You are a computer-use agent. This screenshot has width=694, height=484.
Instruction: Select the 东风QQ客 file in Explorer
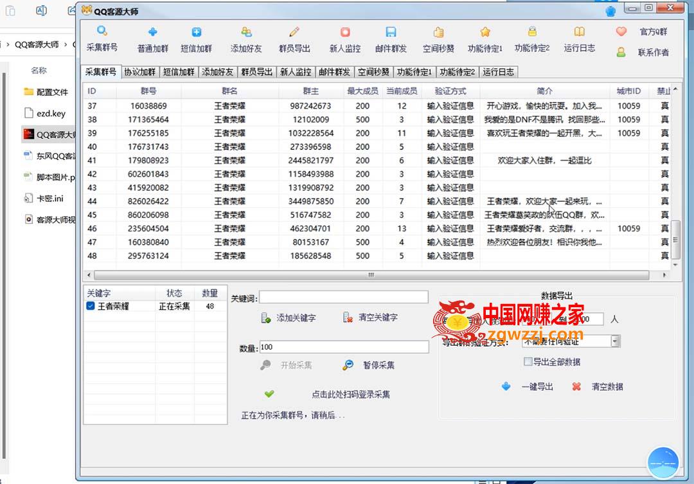(x=49, y=156)
